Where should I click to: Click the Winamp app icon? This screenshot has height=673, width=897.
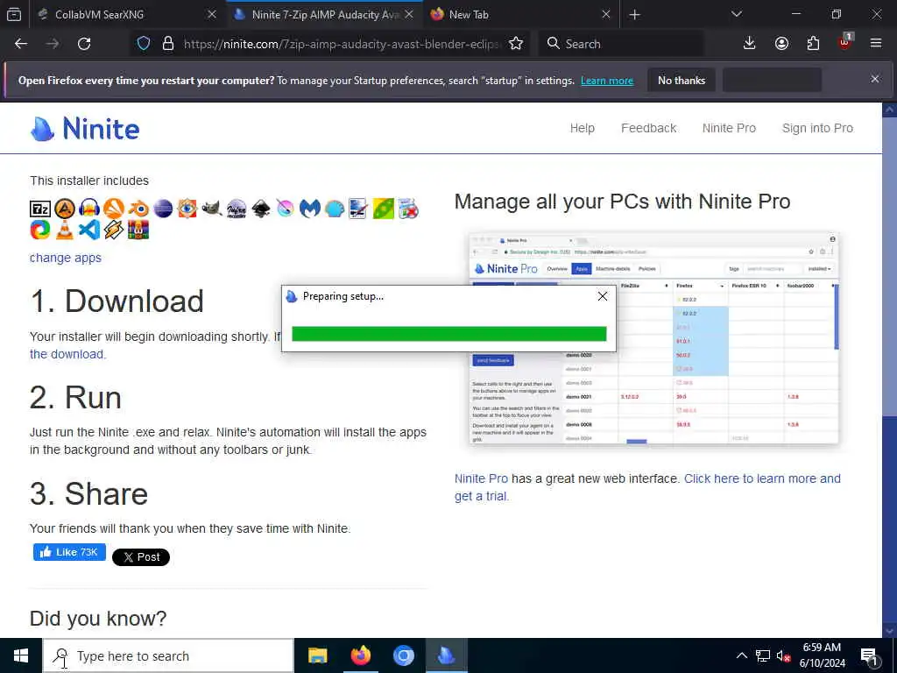click(x=114, y=230)
